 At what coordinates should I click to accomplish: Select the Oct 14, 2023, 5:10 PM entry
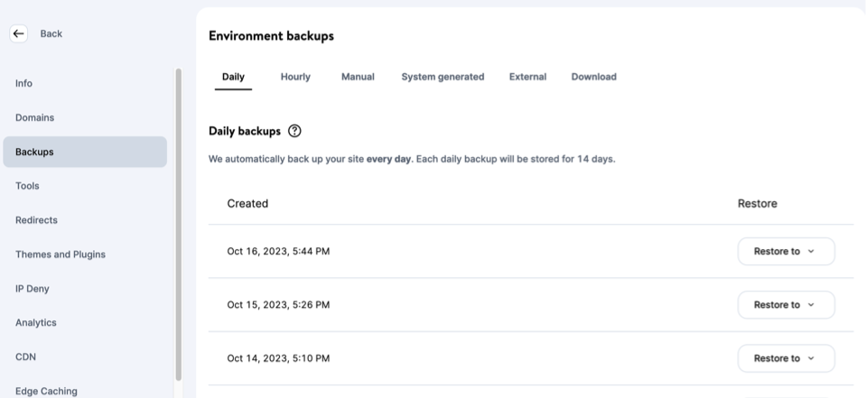click(278, 359)
